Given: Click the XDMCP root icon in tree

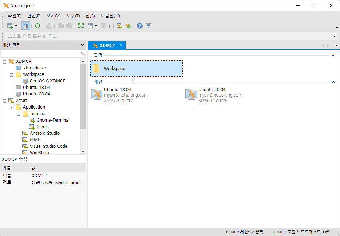Looking at the screenshot, I should (x=11, y=61).
